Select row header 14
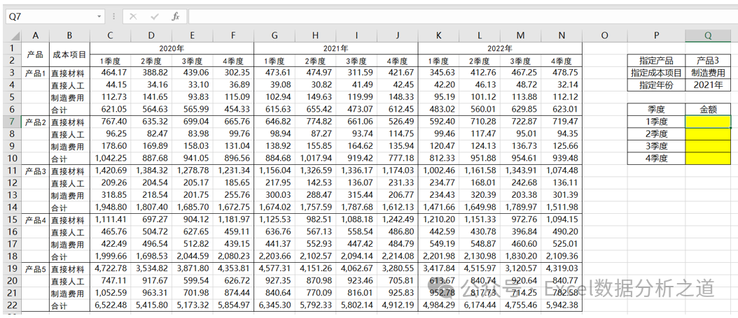This screenshot has height=318, width=738. click(12, 207)
